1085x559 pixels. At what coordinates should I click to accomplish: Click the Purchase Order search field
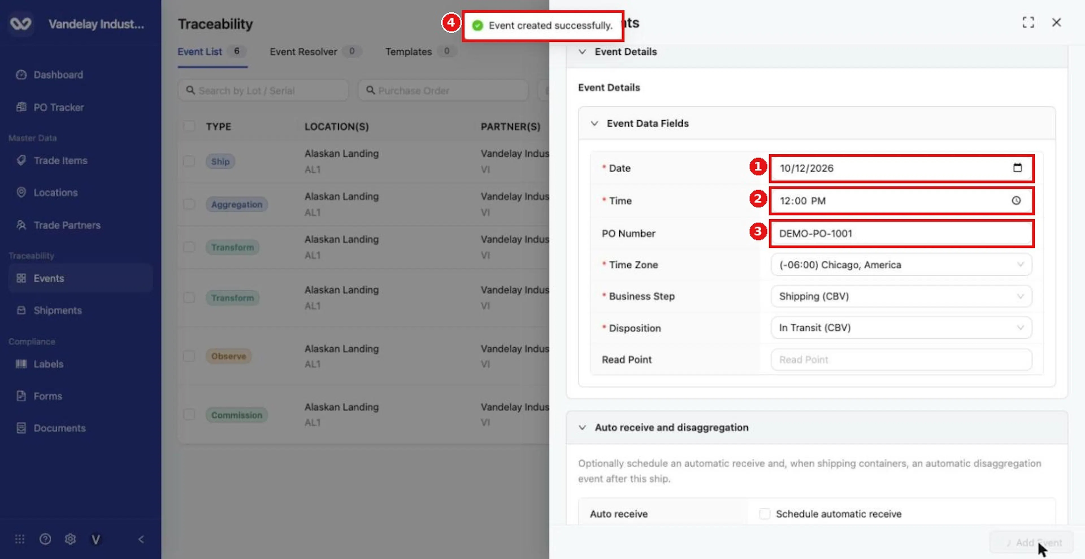click(x=443, y=90)
